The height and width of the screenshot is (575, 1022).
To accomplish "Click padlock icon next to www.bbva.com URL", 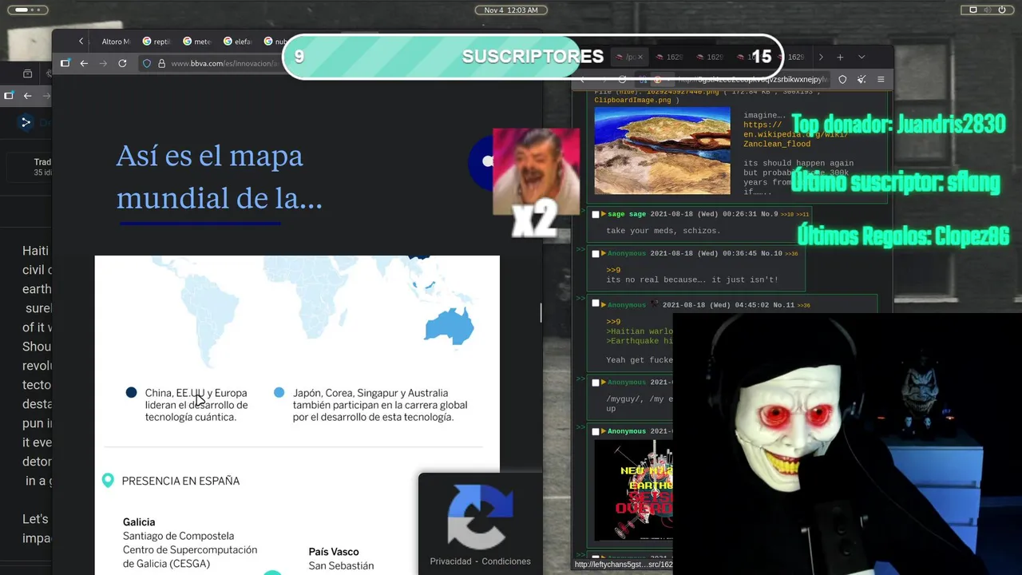I will pyautogui.click(x=161, y=63).
